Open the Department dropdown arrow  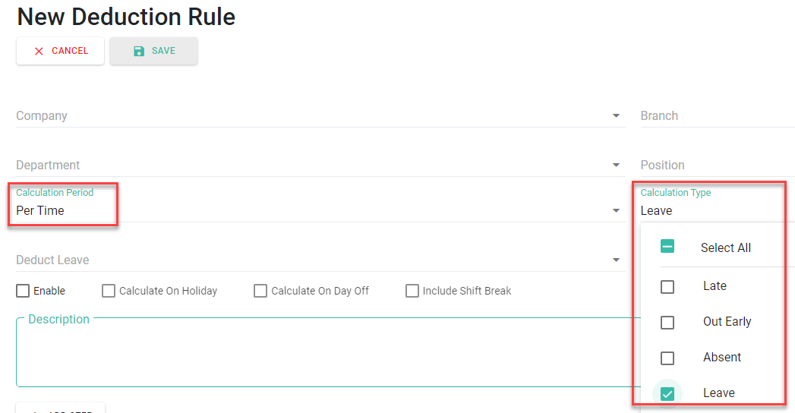pos(615,166)
